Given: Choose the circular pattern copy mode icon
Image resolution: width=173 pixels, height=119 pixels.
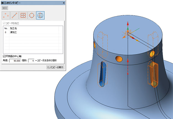Looking at the screenshot, I should pos(32,15).
